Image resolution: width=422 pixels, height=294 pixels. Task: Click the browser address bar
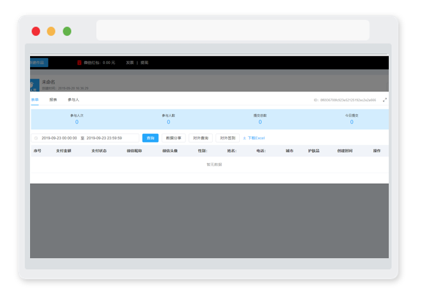pyautogui.click(x=233, y=30)
